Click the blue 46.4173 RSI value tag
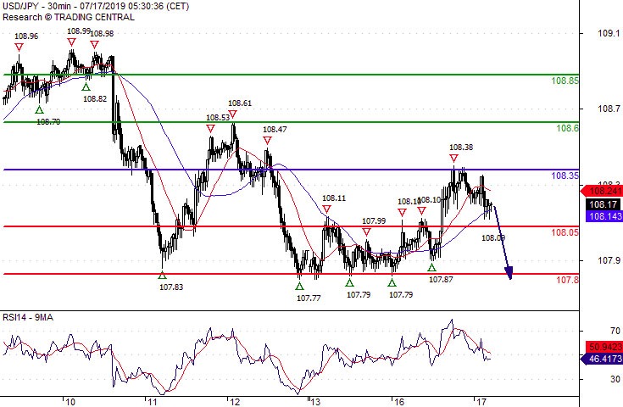The image size is (623, 407). coord(602,359)
